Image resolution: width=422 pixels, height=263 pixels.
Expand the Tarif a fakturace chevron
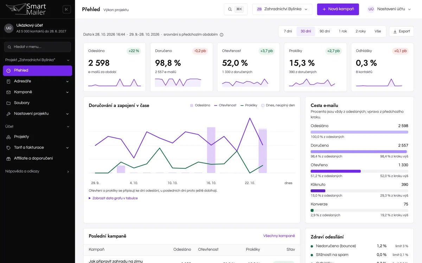click(x=68, y=148)
